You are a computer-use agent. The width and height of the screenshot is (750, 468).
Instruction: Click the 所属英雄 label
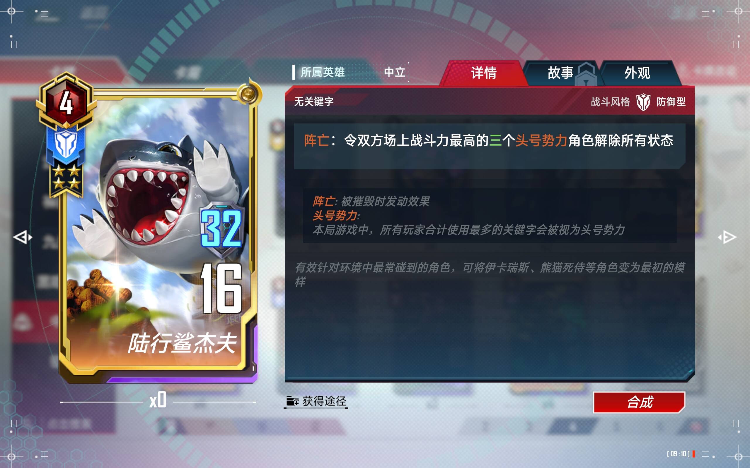(x=322, y=72)
